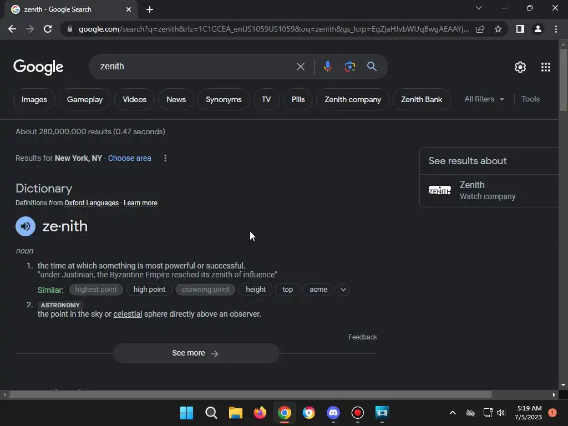Switch to the Gameplay filter

tap(85, 99)
